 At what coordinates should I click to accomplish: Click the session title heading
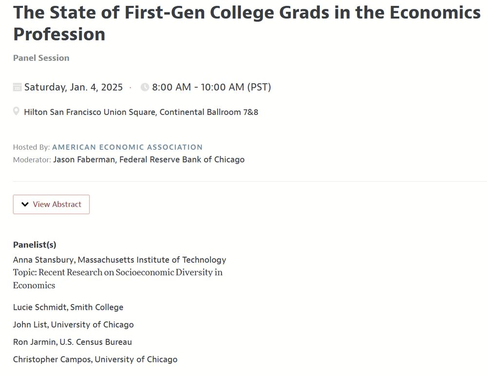click(247, 23)
